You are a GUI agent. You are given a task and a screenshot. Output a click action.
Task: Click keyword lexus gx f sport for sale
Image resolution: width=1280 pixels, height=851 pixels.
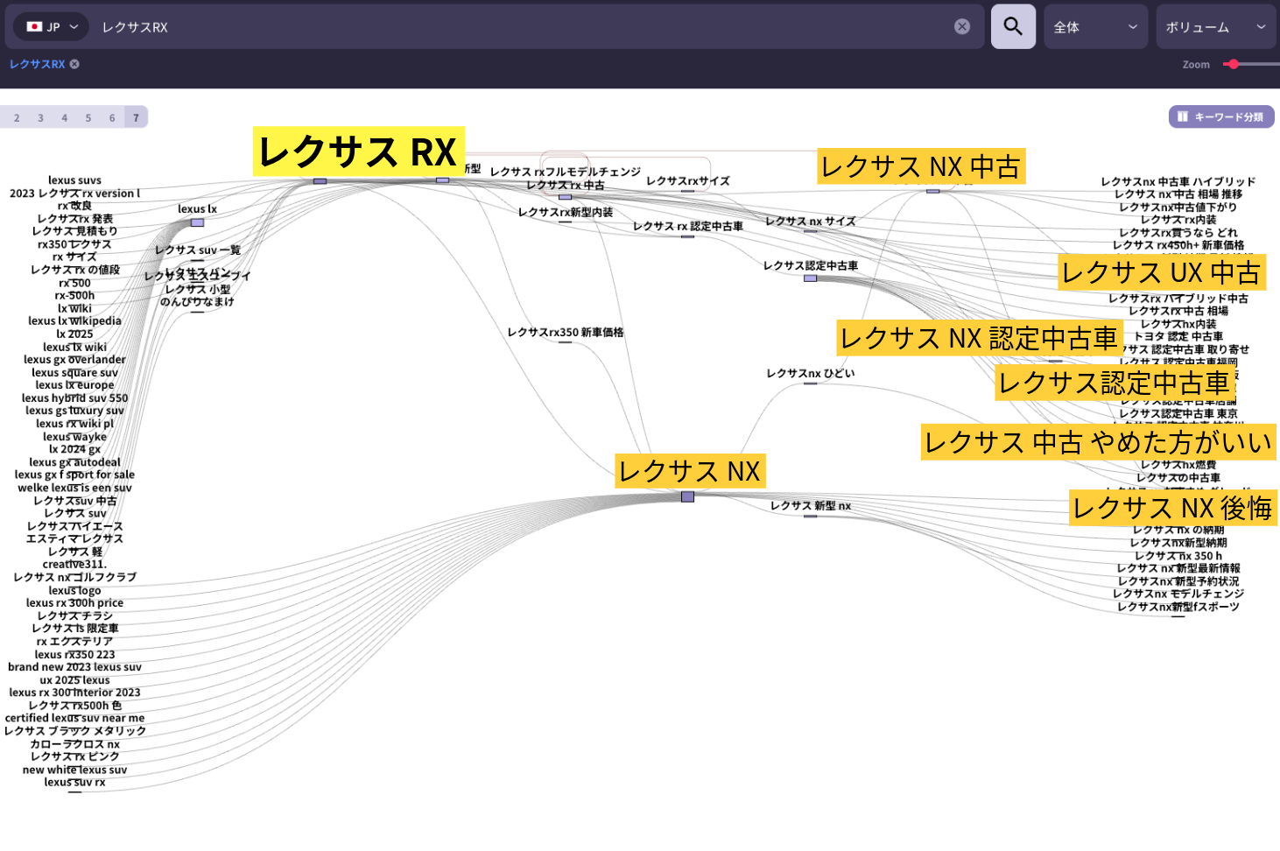(x=74, y=475)
